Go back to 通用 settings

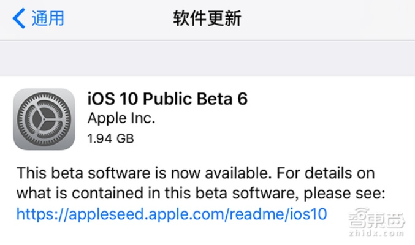[x=48, y=18]
